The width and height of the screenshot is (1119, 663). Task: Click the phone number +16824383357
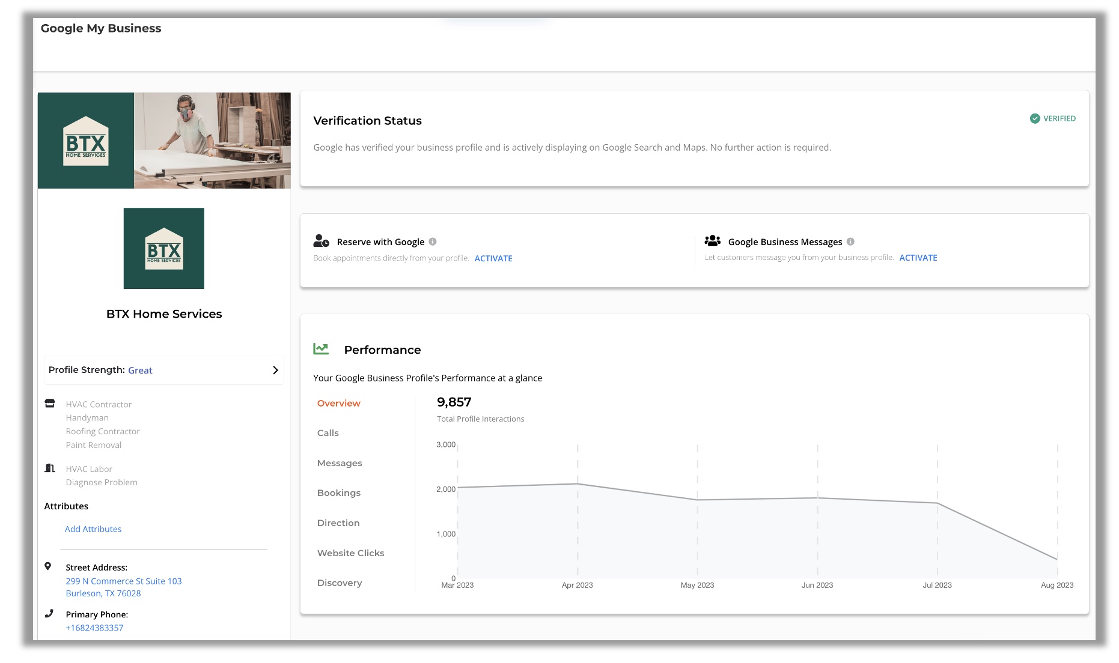pos(94,628)
